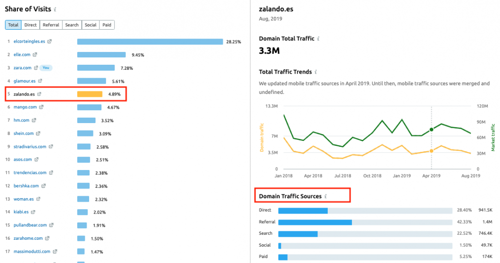This screenshot has width=500, height=263.
Task: Switch to the Search tab
Action: tap(72, 25)
